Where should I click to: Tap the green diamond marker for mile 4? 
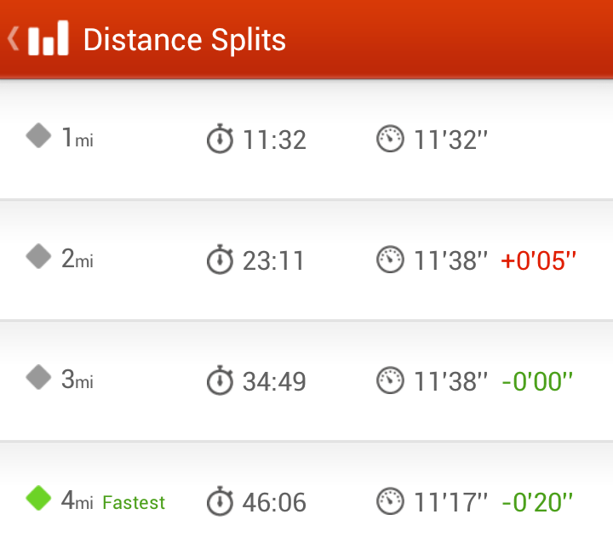[38, 498]
